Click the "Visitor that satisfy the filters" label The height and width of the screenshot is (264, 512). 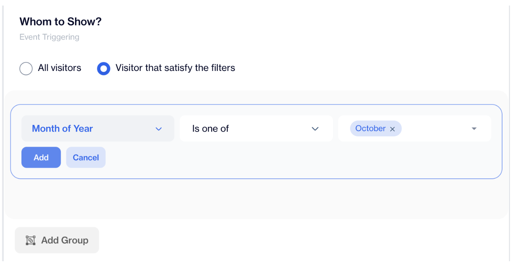[x=175, y=68]
